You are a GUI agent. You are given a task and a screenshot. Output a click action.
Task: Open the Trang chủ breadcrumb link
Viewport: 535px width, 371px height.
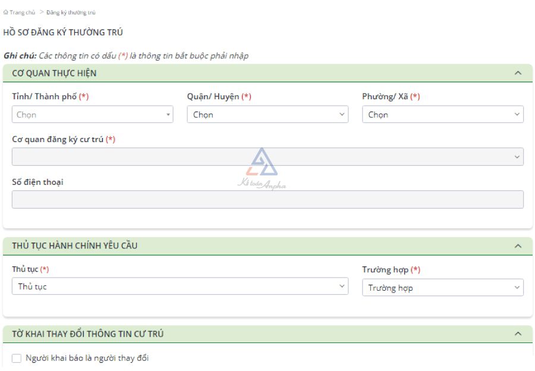coord(22,12)
